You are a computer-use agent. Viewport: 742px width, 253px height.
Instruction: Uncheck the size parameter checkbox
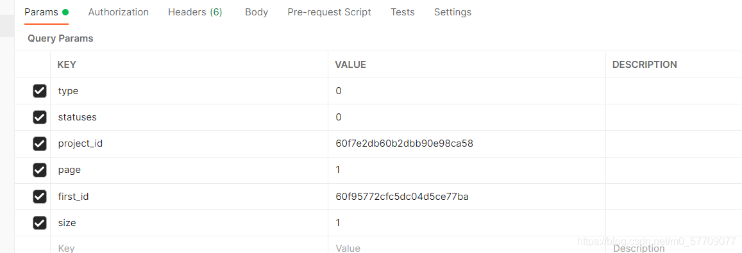coord(40,223)
